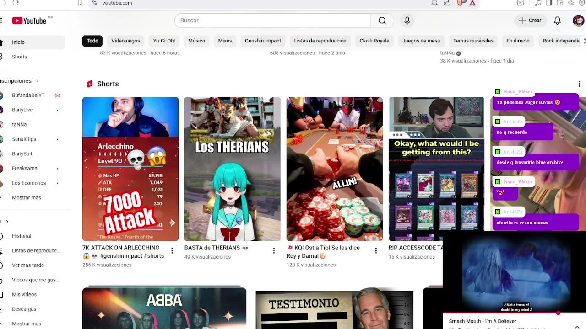Viewport: 586px width, 329px height.
Task: Select the Juegos de mesa chip
Action: pyautogui.click(x=421, y=41)
